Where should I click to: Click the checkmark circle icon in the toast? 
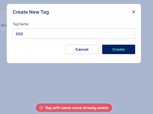click(41, 108)
